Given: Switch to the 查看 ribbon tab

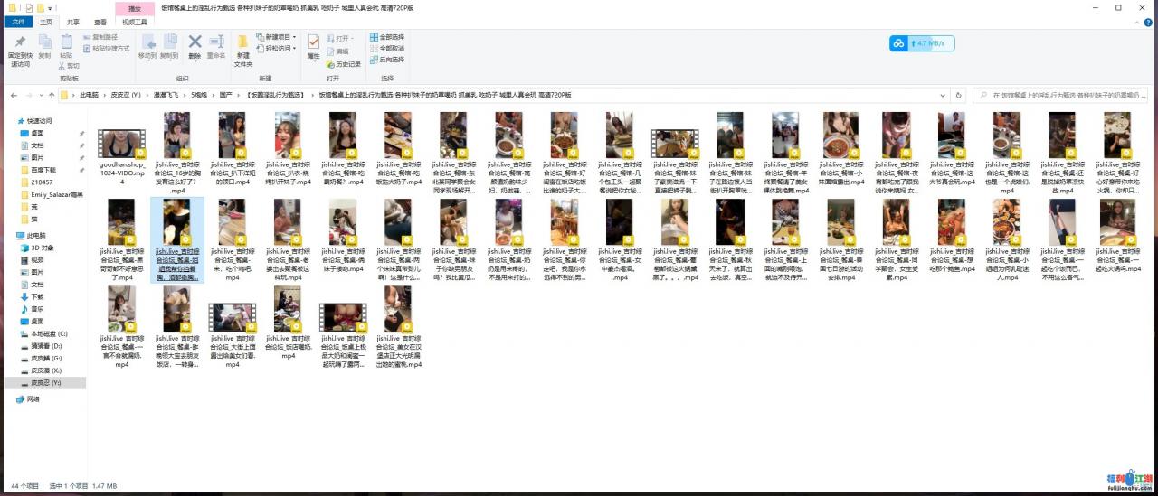Looking at the screenshot, I should 100,22.
